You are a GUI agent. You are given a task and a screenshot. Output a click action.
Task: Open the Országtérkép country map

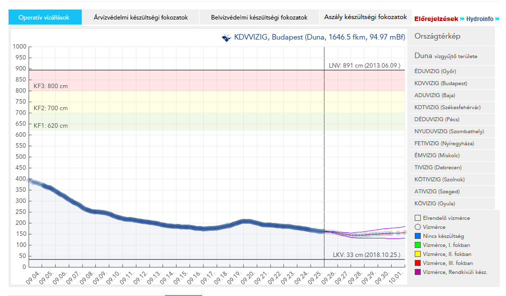(437, 37)
